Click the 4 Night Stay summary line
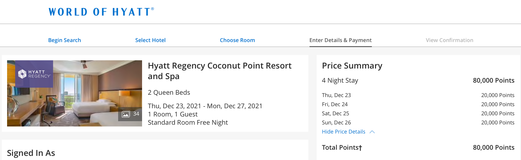 [x=340, y=81]
